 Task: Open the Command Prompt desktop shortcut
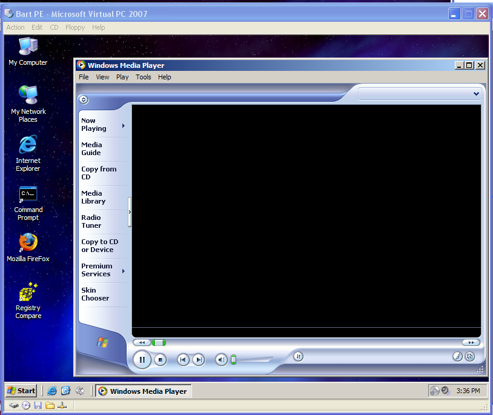[x=28, y=204]
